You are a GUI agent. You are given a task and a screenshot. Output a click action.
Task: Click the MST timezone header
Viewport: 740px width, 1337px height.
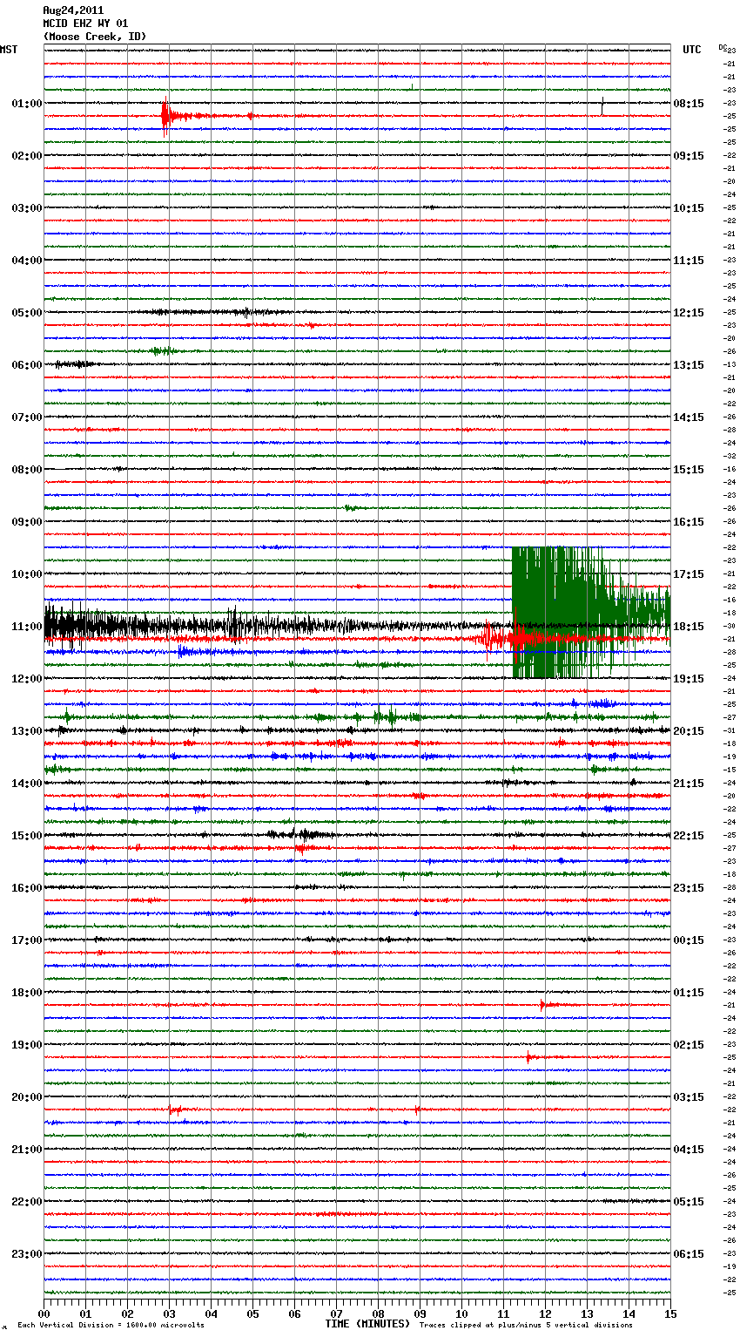9,50
